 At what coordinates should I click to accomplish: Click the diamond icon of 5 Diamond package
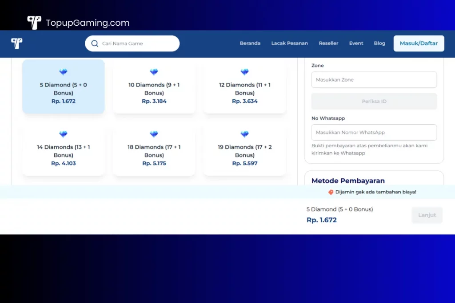click(x=64, y=72)
